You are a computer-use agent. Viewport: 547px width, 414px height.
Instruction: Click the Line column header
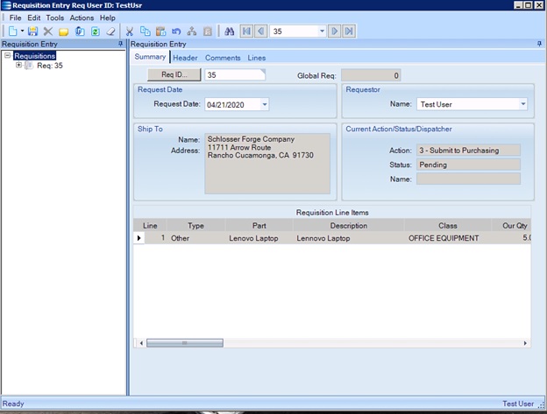click(150, 226)
